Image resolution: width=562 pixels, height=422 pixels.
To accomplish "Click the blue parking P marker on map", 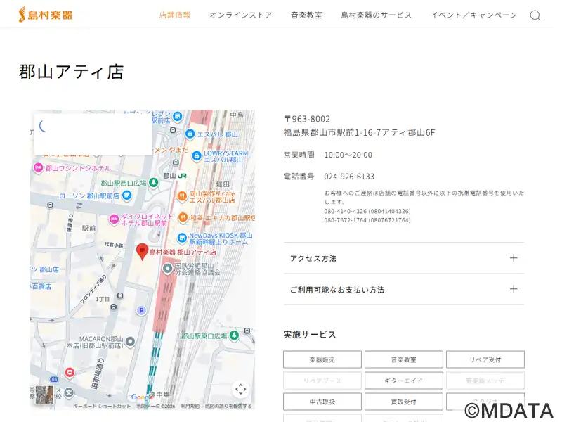I will [141, 310].
